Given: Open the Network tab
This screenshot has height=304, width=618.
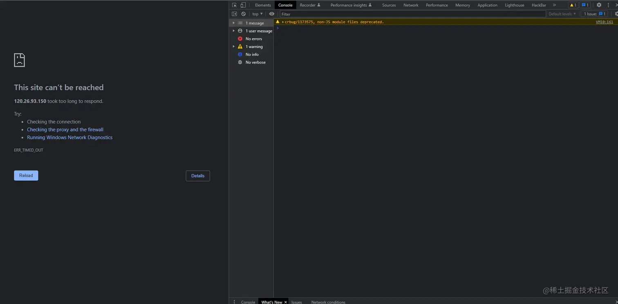Looking at the screenshot, I should click(411, 5).
